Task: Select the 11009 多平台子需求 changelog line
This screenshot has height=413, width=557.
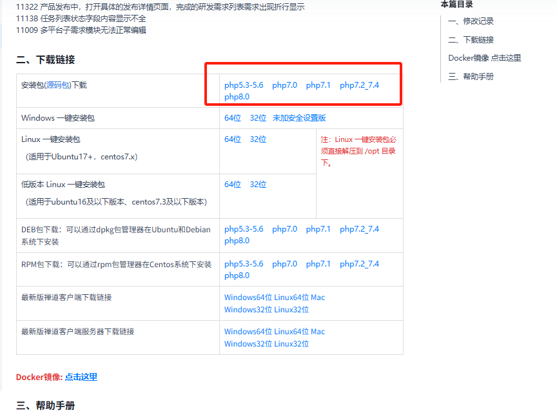Action: tap(81, 30)
